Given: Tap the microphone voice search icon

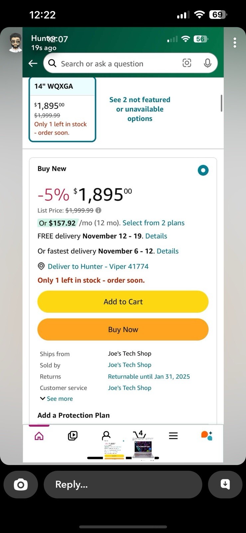Looking at the screenshot, I should point(207,63).
